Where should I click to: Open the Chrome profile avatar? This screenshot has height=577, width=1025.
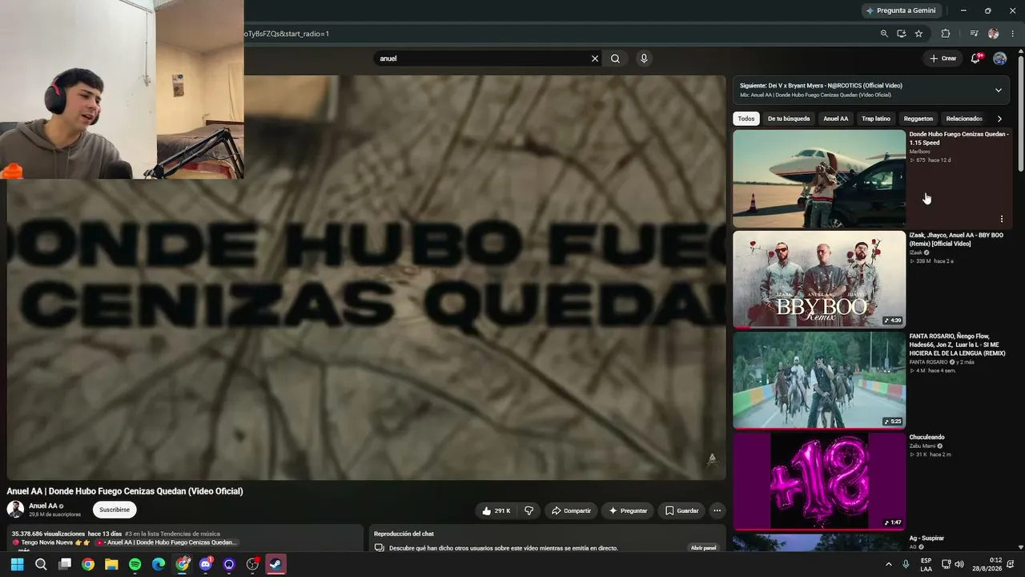click(x=994, y=34)
